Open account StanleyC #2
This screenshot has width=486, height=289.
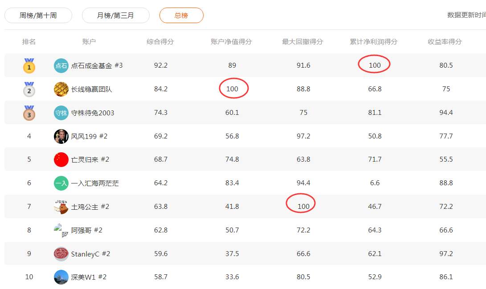click(90, 254)
